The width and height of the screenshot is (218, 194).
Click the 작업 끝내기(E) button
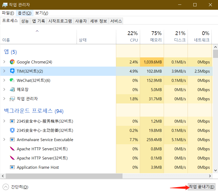coord(201,187)
